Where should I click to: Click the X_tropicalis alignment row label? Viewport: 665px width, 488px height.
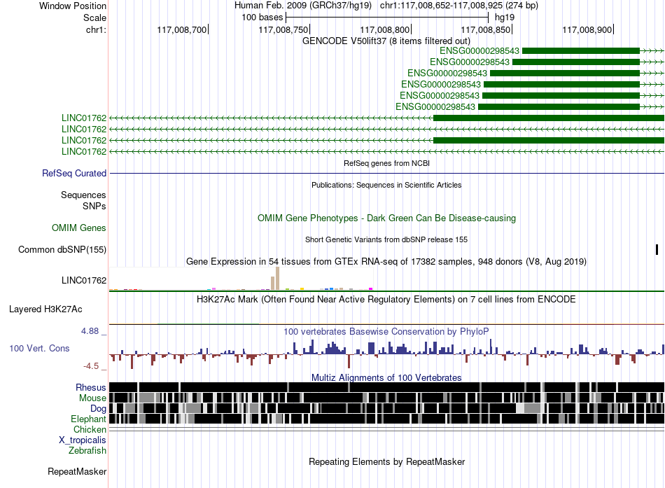(x=83, y=440)
